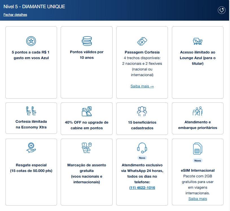Click '40% OFF no upgrade de cabine' text
Image resolution: width=230 pixels, height=211 pixels.
coord(87,125)
